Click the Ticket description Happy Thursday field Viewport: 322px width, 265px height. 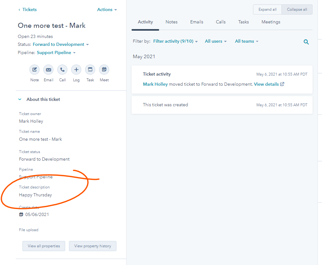click(35, 195)
